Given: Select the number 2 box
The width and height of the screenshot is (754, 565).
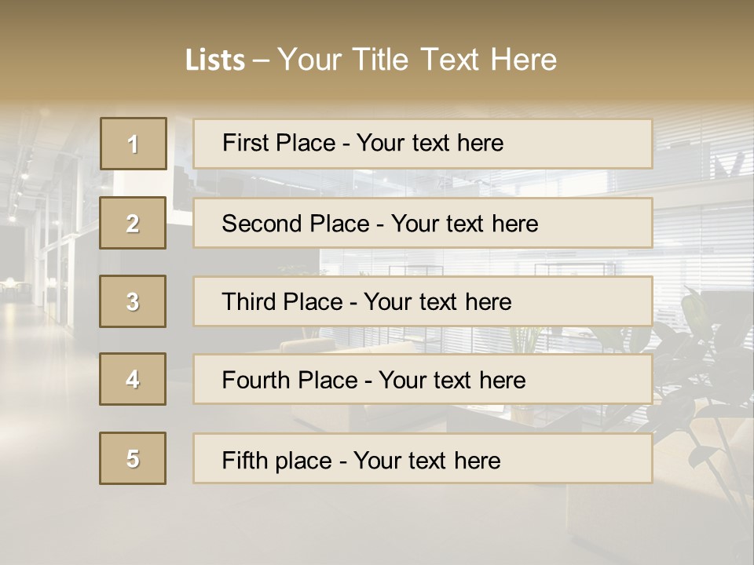Looking at the screenshot, I should [x=133, y=223].
